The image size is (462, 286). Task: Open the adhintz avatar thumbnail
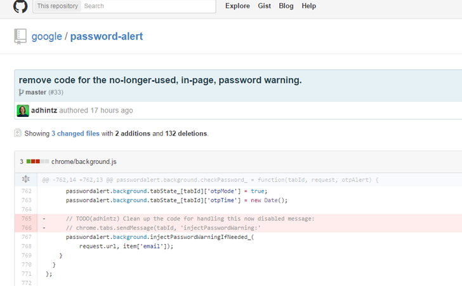click(x=23, y=111)
